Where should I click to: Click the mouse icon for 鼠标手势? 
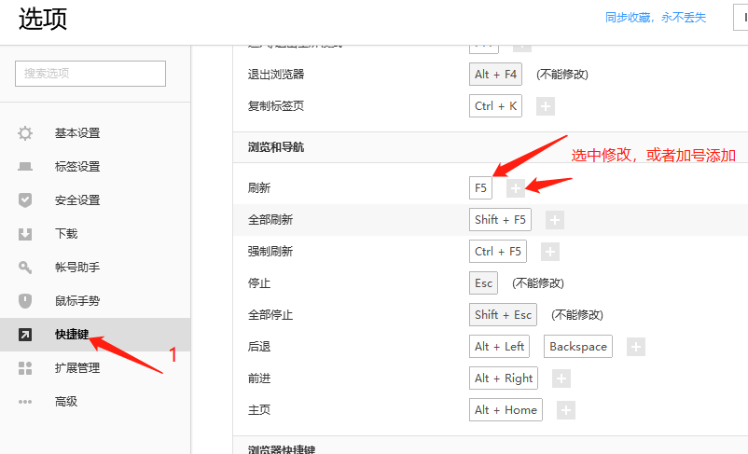(25, 301)
